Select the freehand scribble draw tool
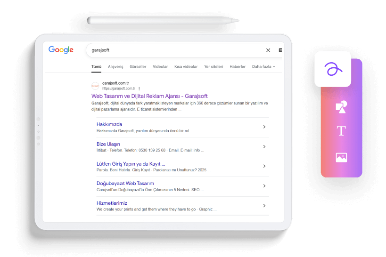Screen dimensions: 386x257 [333, 69]
